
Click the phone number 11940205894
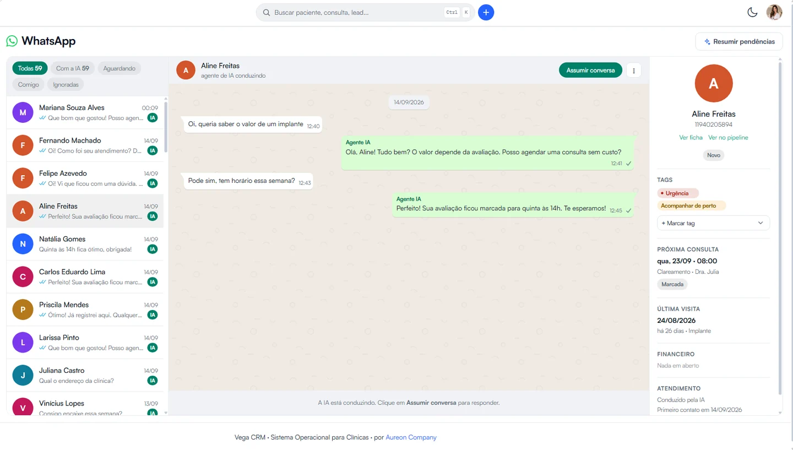[714, 125]
